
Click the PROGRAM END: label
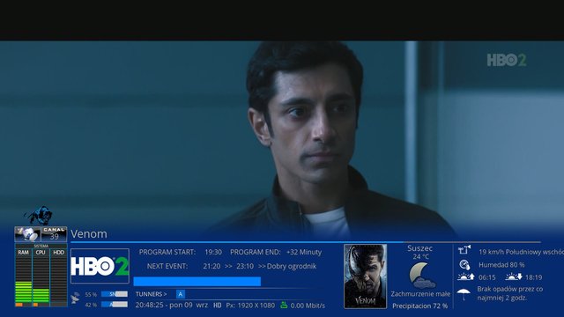tap(256, 253)
